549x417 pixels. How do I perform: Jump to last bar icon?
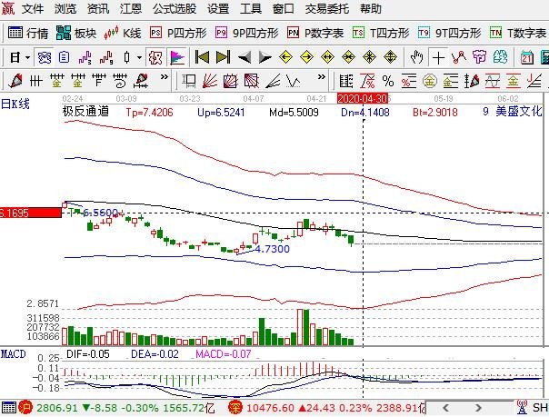coord(223,57)
